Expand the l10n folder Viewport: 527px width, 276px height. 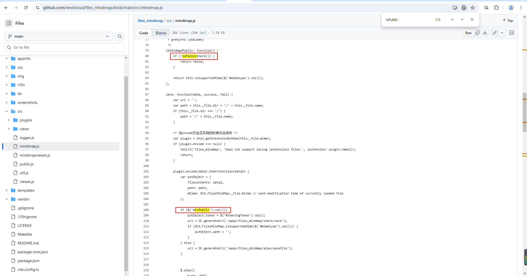click(x=7, y=85)
